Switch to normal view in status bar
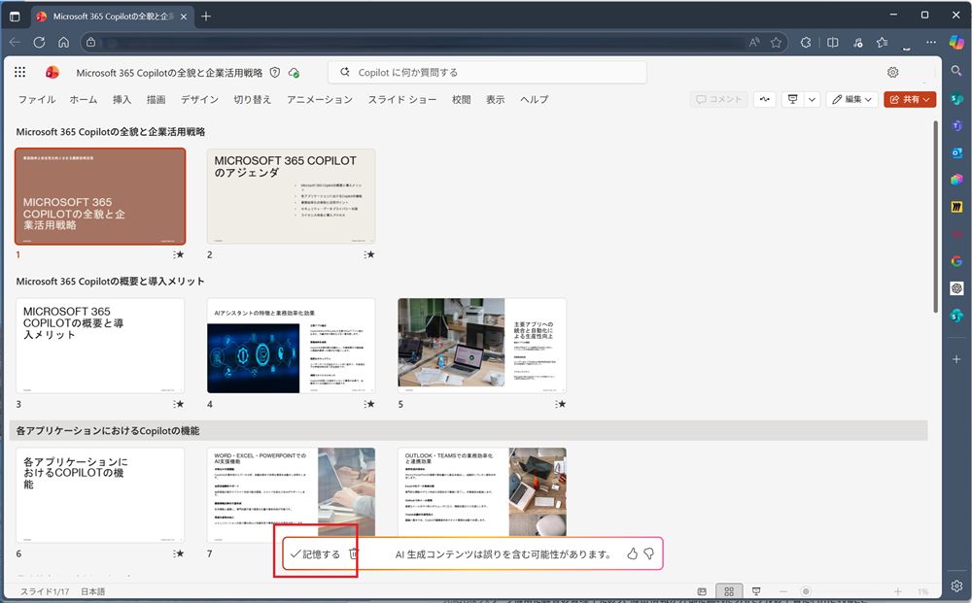This screenshot has height=603, width=972. coord(702,591)
